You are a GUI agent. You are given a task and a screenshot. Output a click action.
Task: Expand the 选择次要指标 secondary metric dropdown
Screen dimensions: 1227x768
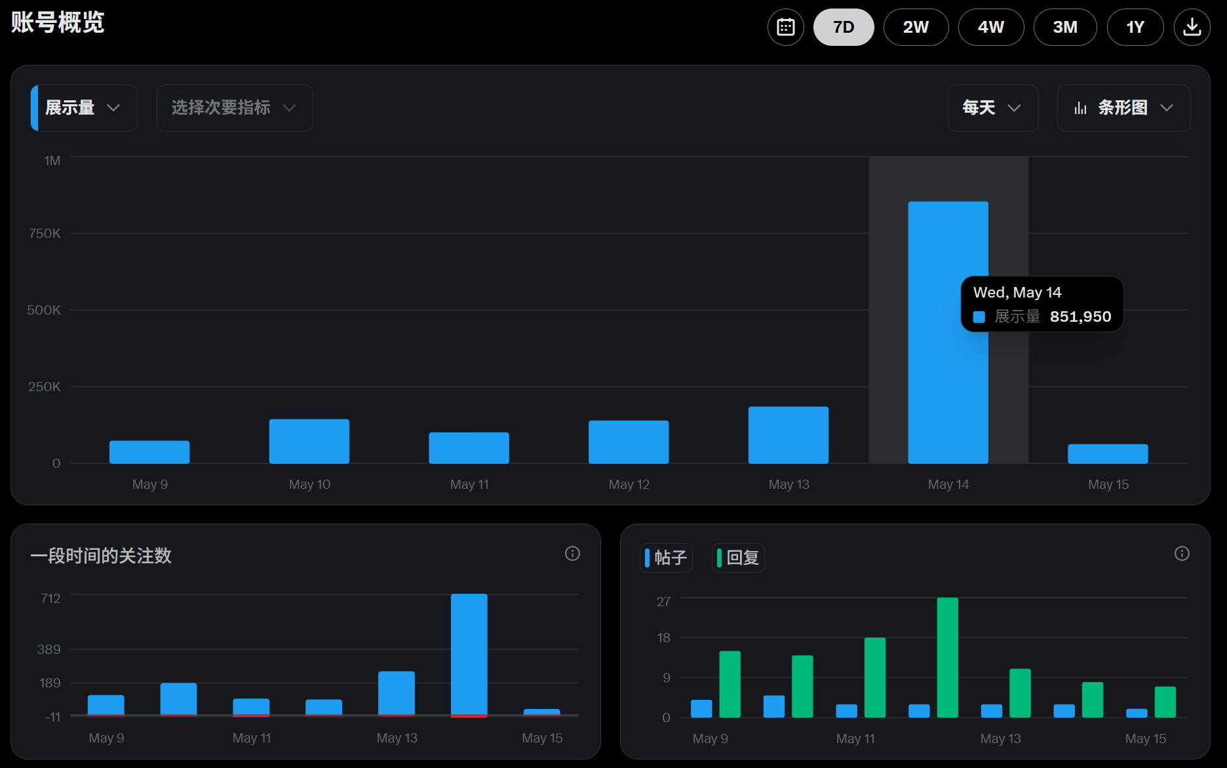click(234, 108)
